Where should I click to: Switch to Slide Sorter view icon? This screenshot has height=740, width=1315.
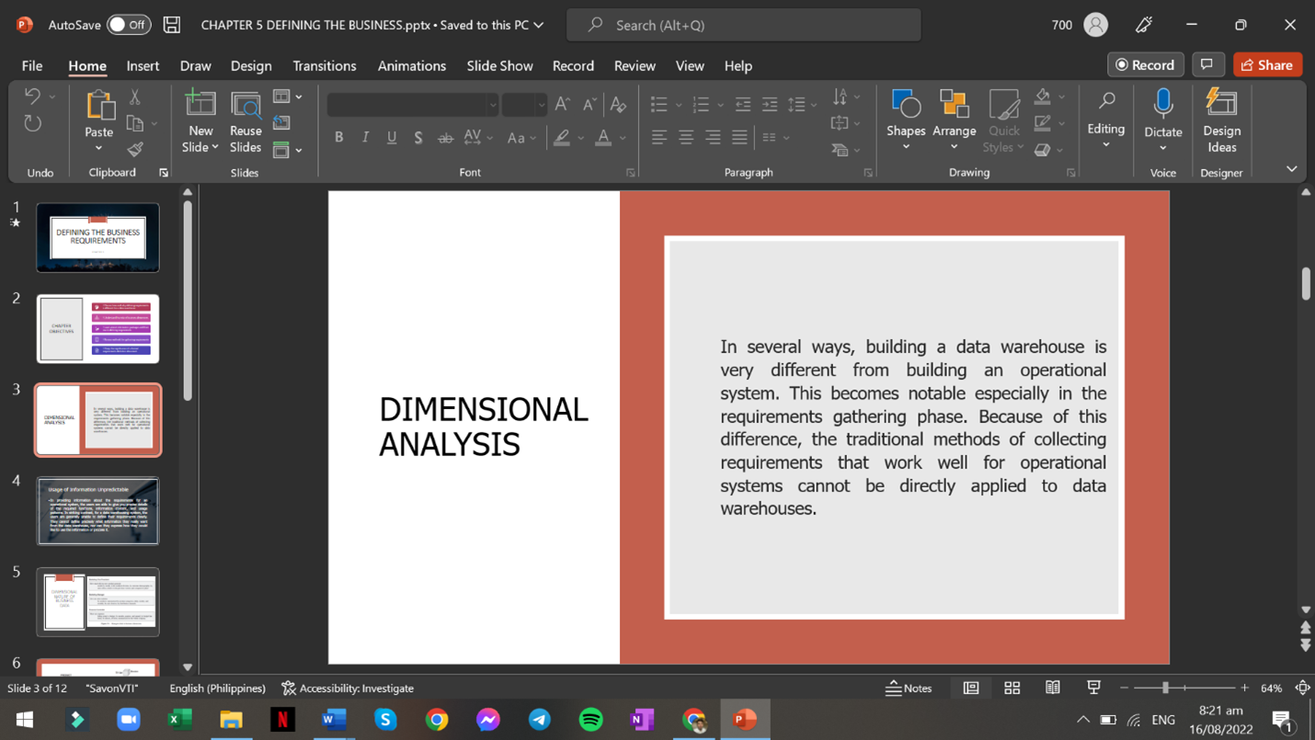(x=1012, y=688)
